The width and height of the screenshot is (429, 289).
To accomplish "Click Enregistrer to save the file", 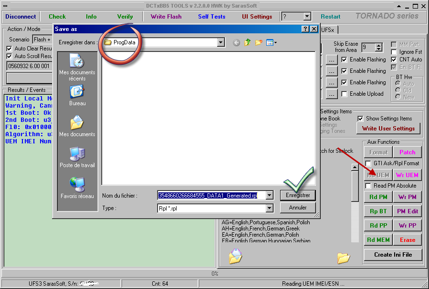I will (298, 195).
